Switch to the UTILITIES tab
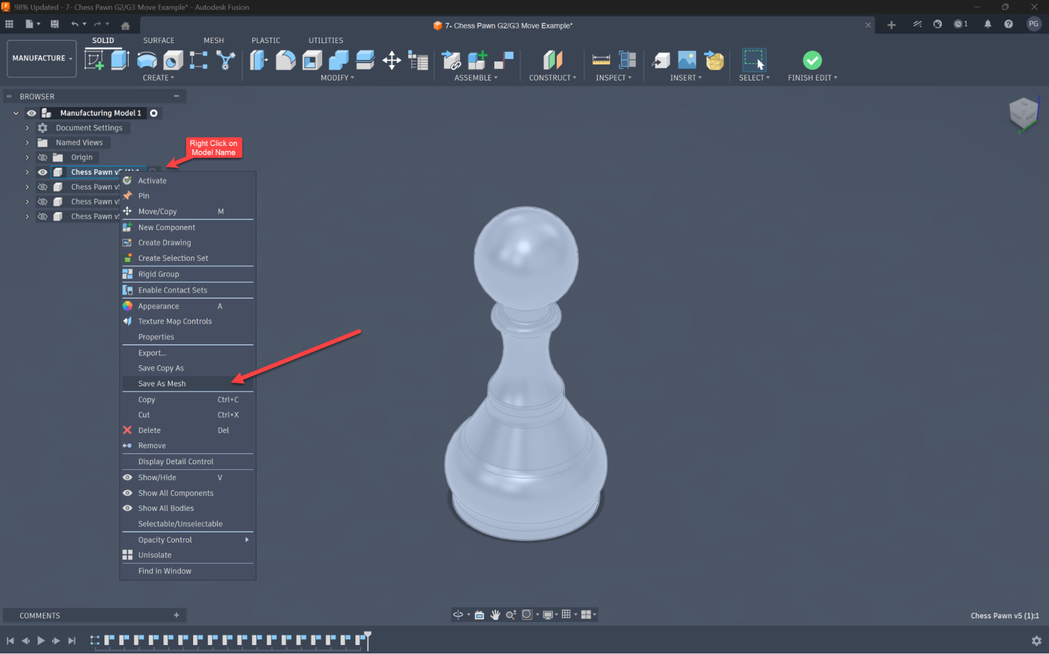1049x654 pixels. point(326,40)
